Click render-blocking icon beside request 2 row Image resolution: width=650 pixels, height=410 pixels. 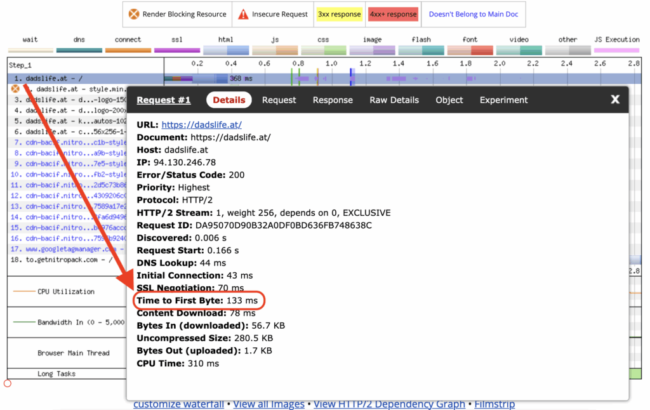[15, 89]
